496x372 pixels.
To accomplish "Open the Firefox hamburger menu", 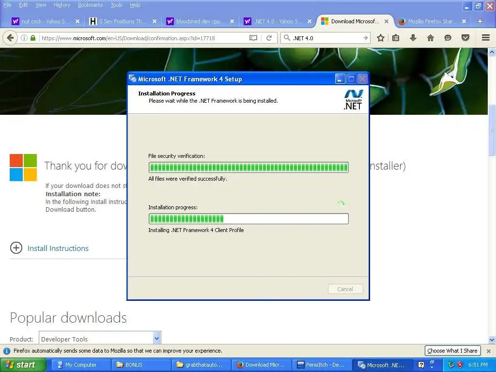I will click(x=486, y=38).
